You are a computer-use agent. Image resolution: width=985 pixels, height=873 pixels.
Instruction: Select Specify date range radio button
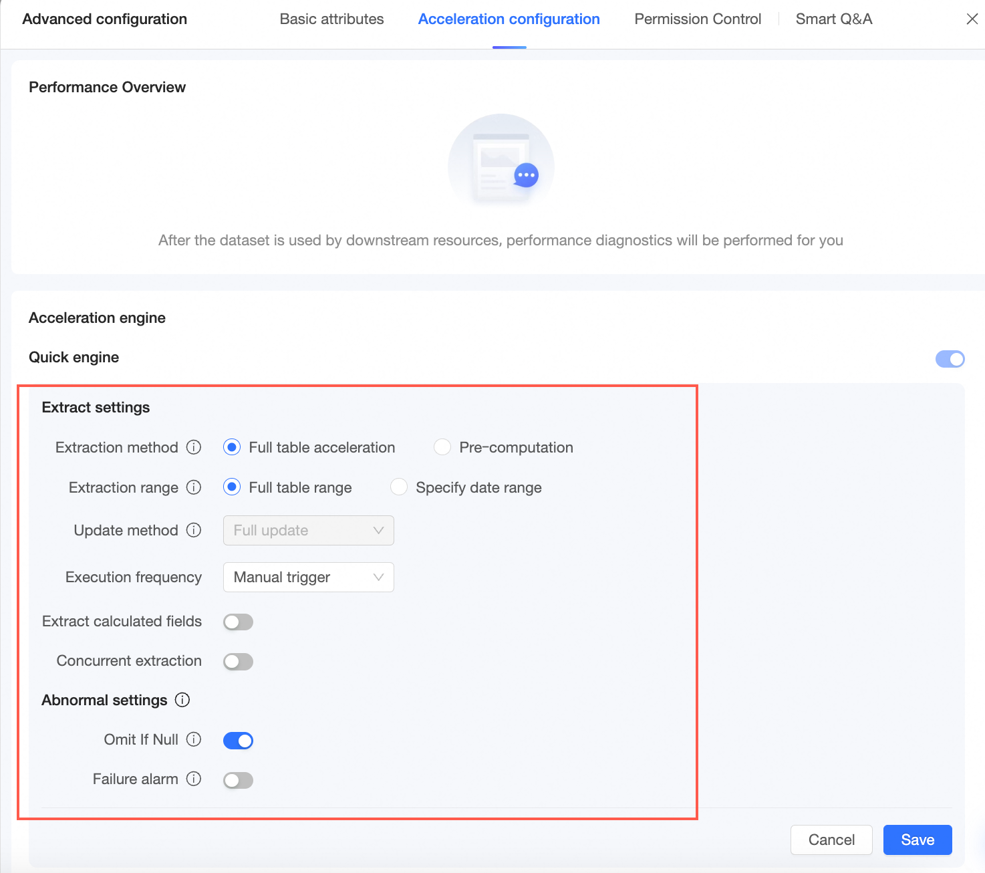click(399, 487)
